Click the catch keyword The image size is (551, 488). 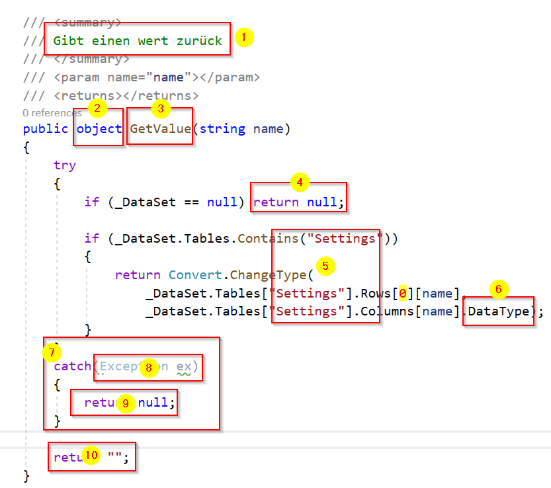(x=72, y=366)
